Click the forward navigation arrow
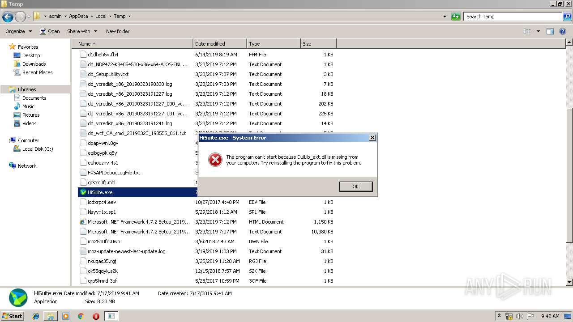 pyautogui.click(x=20, y=17)
